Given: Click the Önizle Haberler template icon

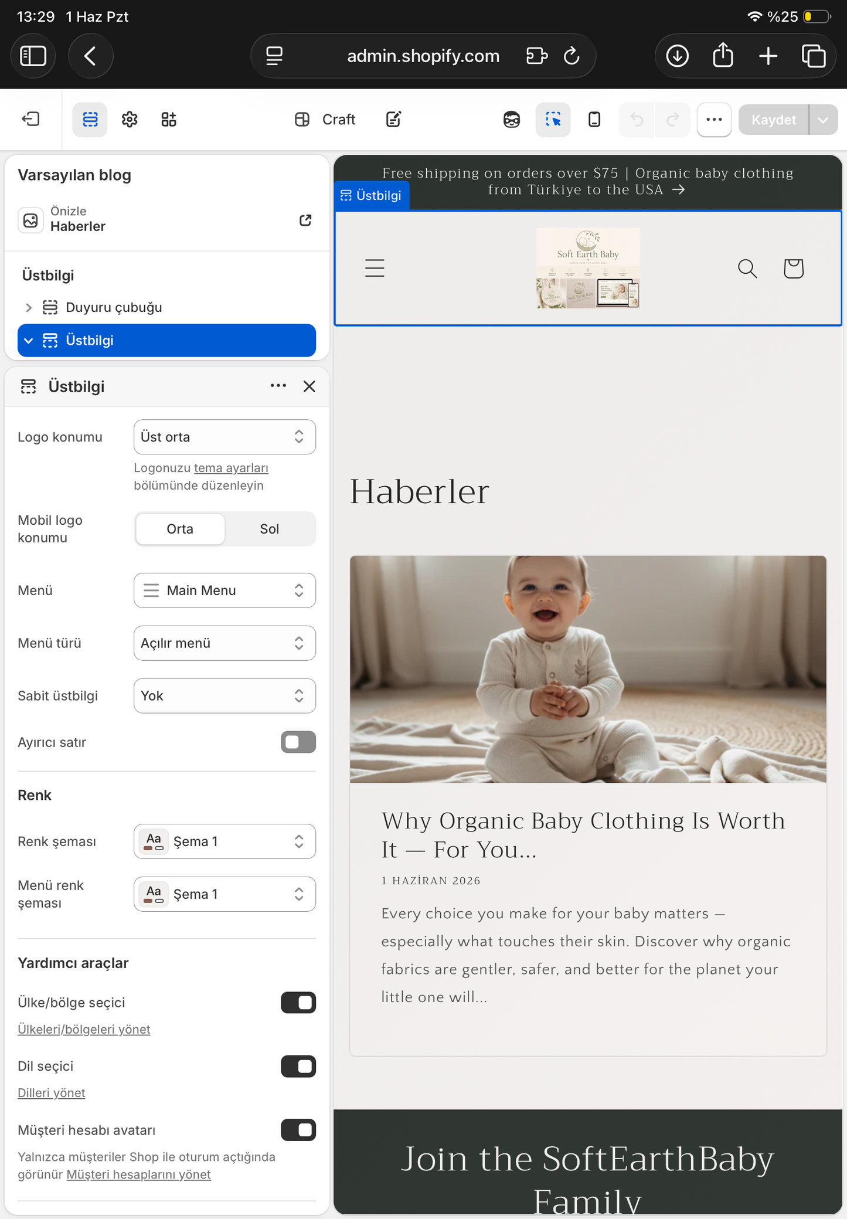Looking at the screenshot, I should tap(30, 220).
